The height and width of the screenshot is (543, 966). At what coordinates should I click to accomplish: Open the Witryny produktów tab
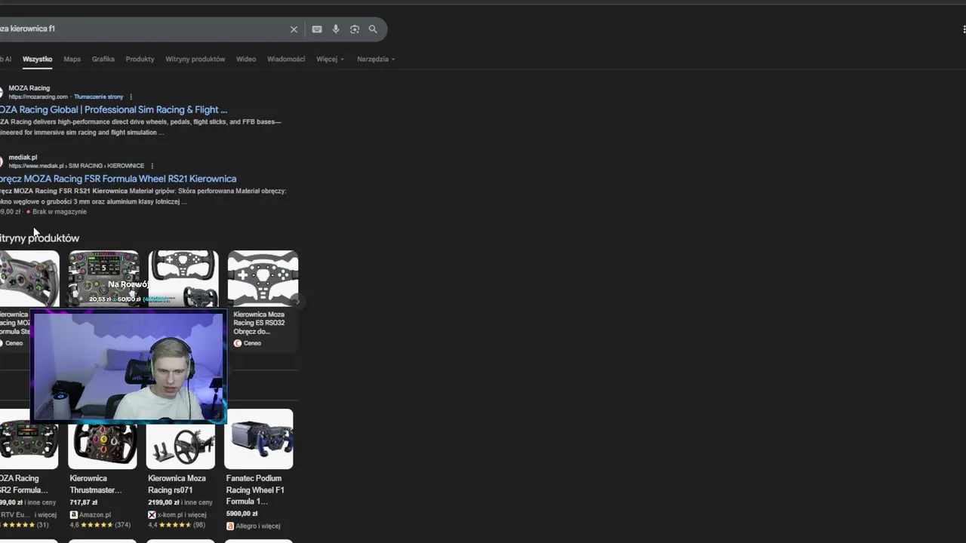tap(195, 59)
